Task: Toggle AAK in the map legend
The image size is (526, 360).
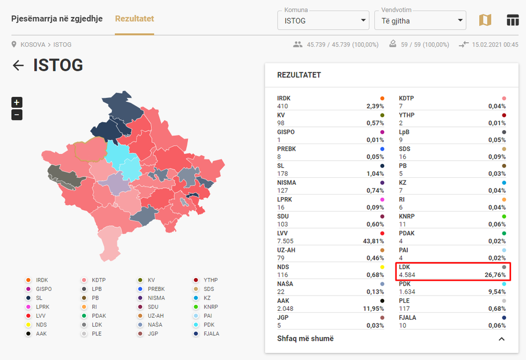Action: click(x=42, y=334)
